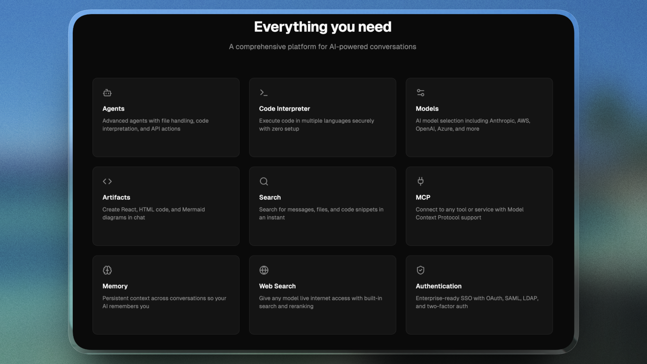Image resolution: width=647 pixels, height=364 pixels.
Task: Click the "Everything you need" heading
Action: (322, 27)
